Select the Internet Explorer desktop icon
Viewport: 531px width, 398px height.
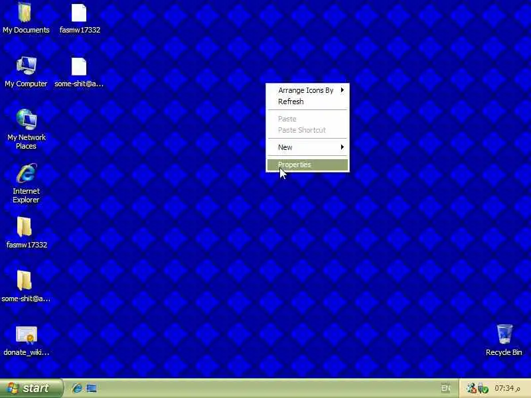click(x=27, y=173)
